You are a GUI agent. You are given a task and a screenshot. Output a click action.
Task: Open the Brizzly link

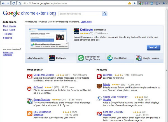coord(106,85)
